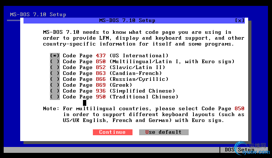Click the Use default button
Screen dimensions: 272x158
[x=164, y=132]
